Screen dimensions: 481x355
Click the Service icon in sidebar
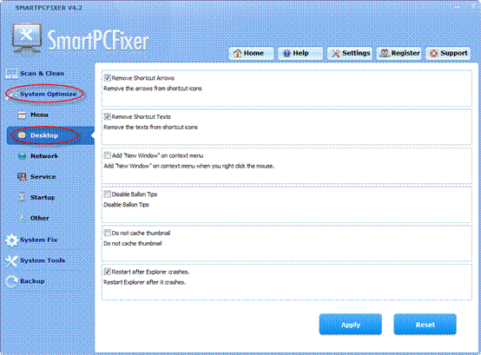tap(22, 176)
